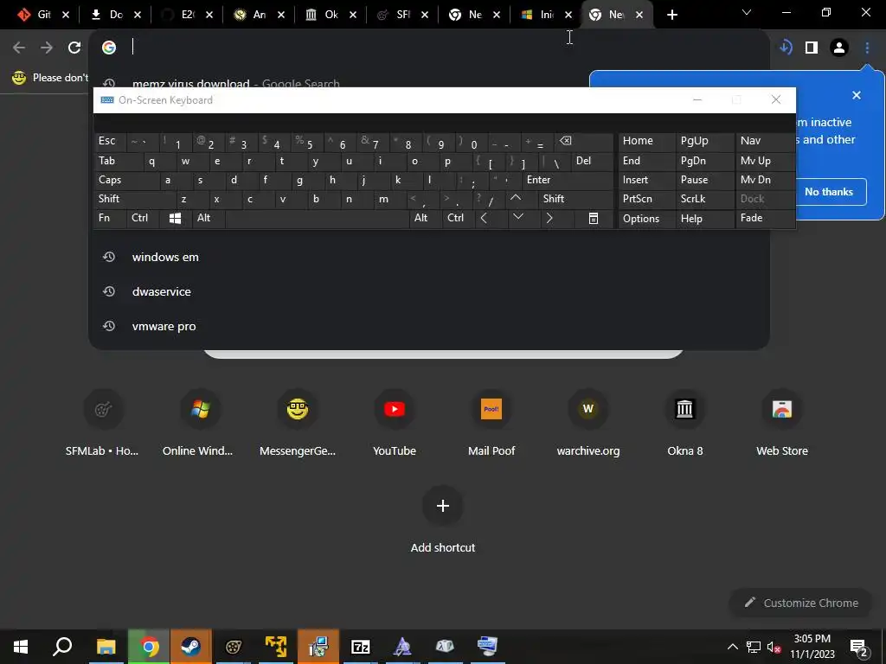Toggle the Fade key on On-Screen Keyboard
Viewport: 886px width, 664px height.
[765, 218]
